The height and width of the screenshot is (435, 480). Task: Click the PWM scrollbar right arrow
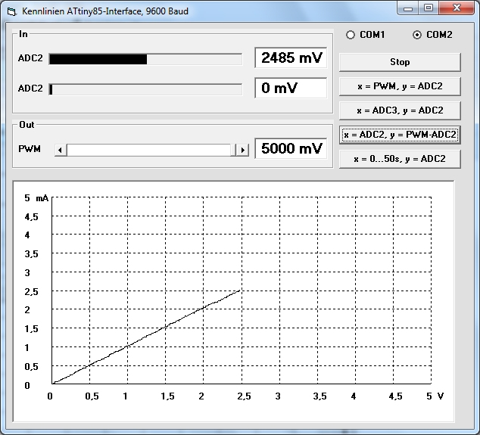242,150
